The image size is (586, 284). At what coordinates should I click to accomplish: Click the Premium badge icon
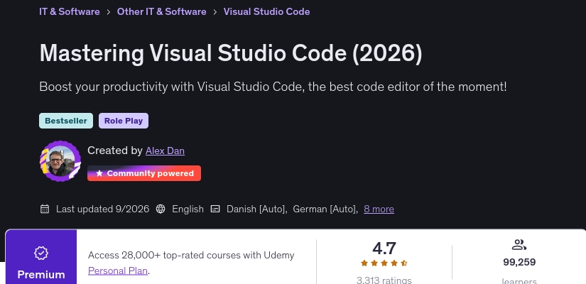(41, 253)
